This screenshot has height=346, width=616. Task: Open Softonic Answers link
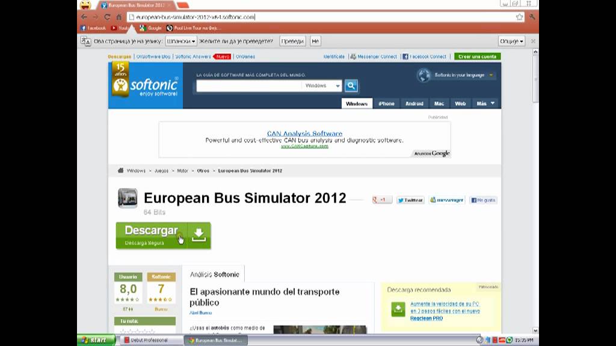point(193,56)
